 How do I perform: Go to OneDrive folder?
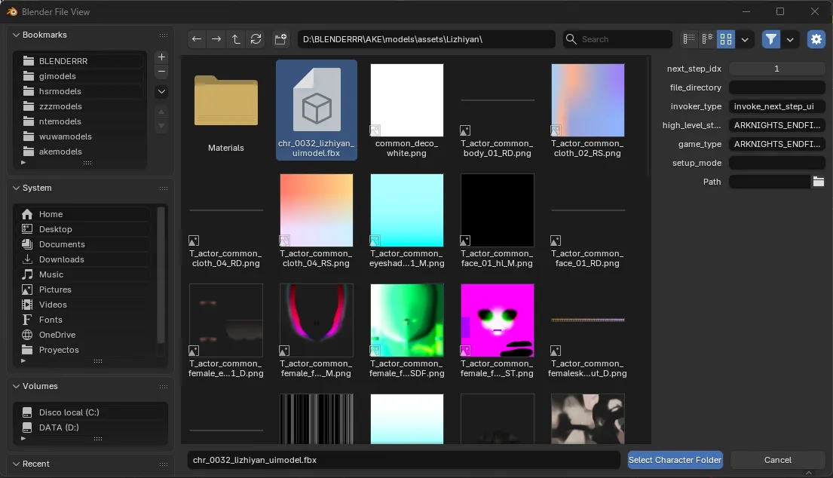click(x=85, y=336)
